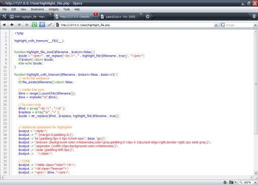The width and height of the screenshot is (258, 185).
Task: Open the 100% zoom level dropdown
Action: [255, 182]
